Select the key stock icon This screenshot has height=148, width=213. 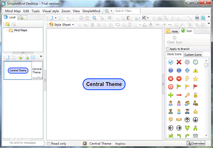tap(187, 95)
